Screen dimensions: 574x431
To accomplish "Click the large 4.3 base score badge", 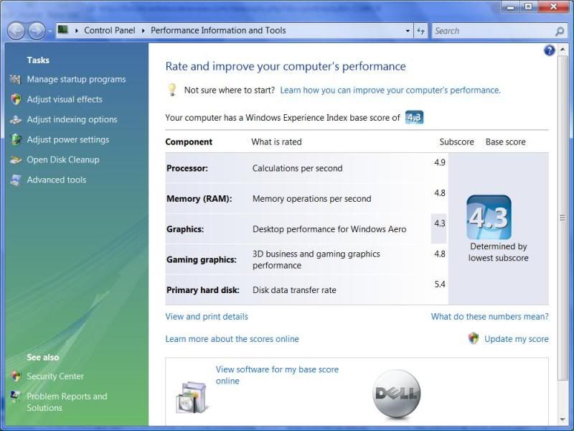I will (489, 218).
